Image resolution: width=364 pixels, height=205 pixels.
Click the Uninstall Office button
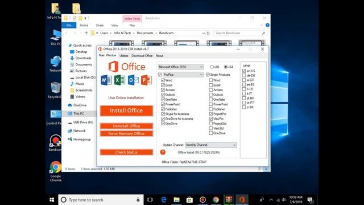(x=126, y=126)
